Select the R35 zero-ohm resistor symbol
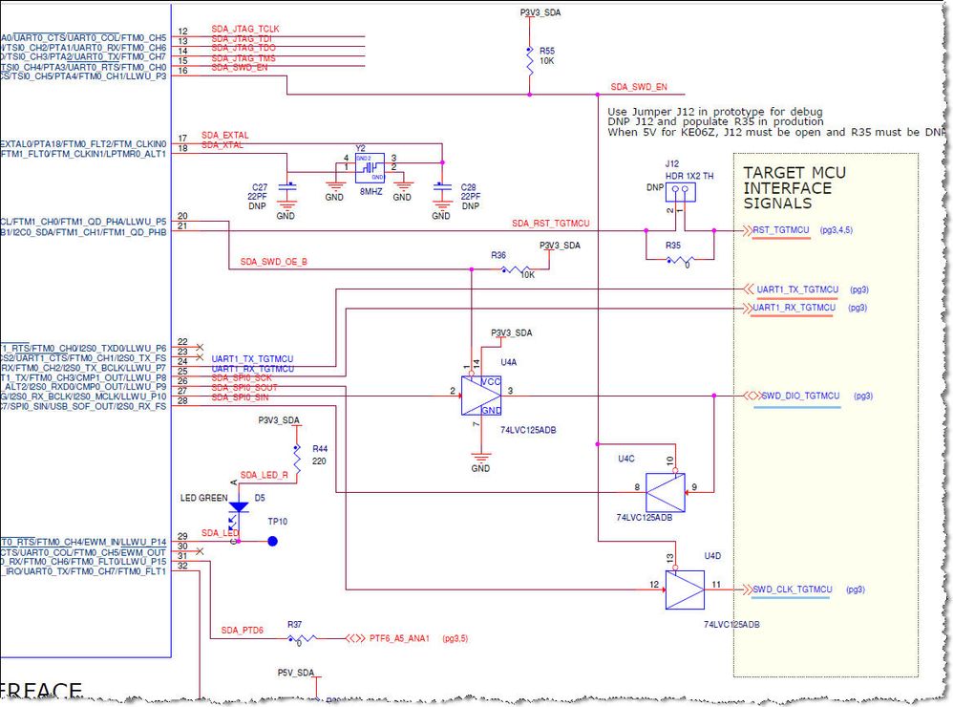This screenshot has height=707, width=953. tap(680, 261)
